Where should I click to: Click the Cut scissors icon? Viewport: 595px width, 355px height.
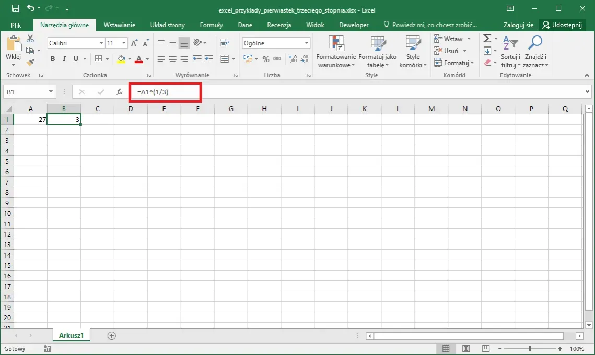coord(30,39)
